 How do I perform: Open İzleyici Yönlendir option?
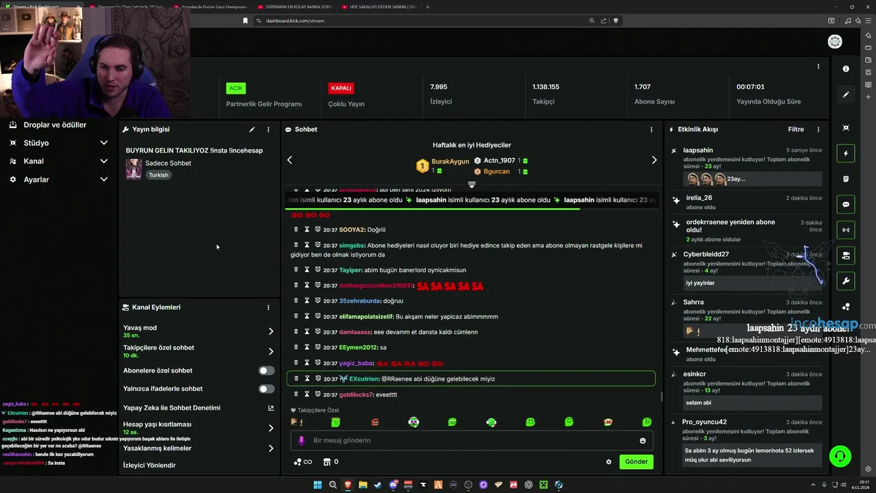pos(149,466)
